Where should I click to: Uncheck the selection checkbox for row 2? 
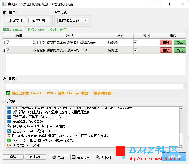pyautogui.click(x=8, y=50)
